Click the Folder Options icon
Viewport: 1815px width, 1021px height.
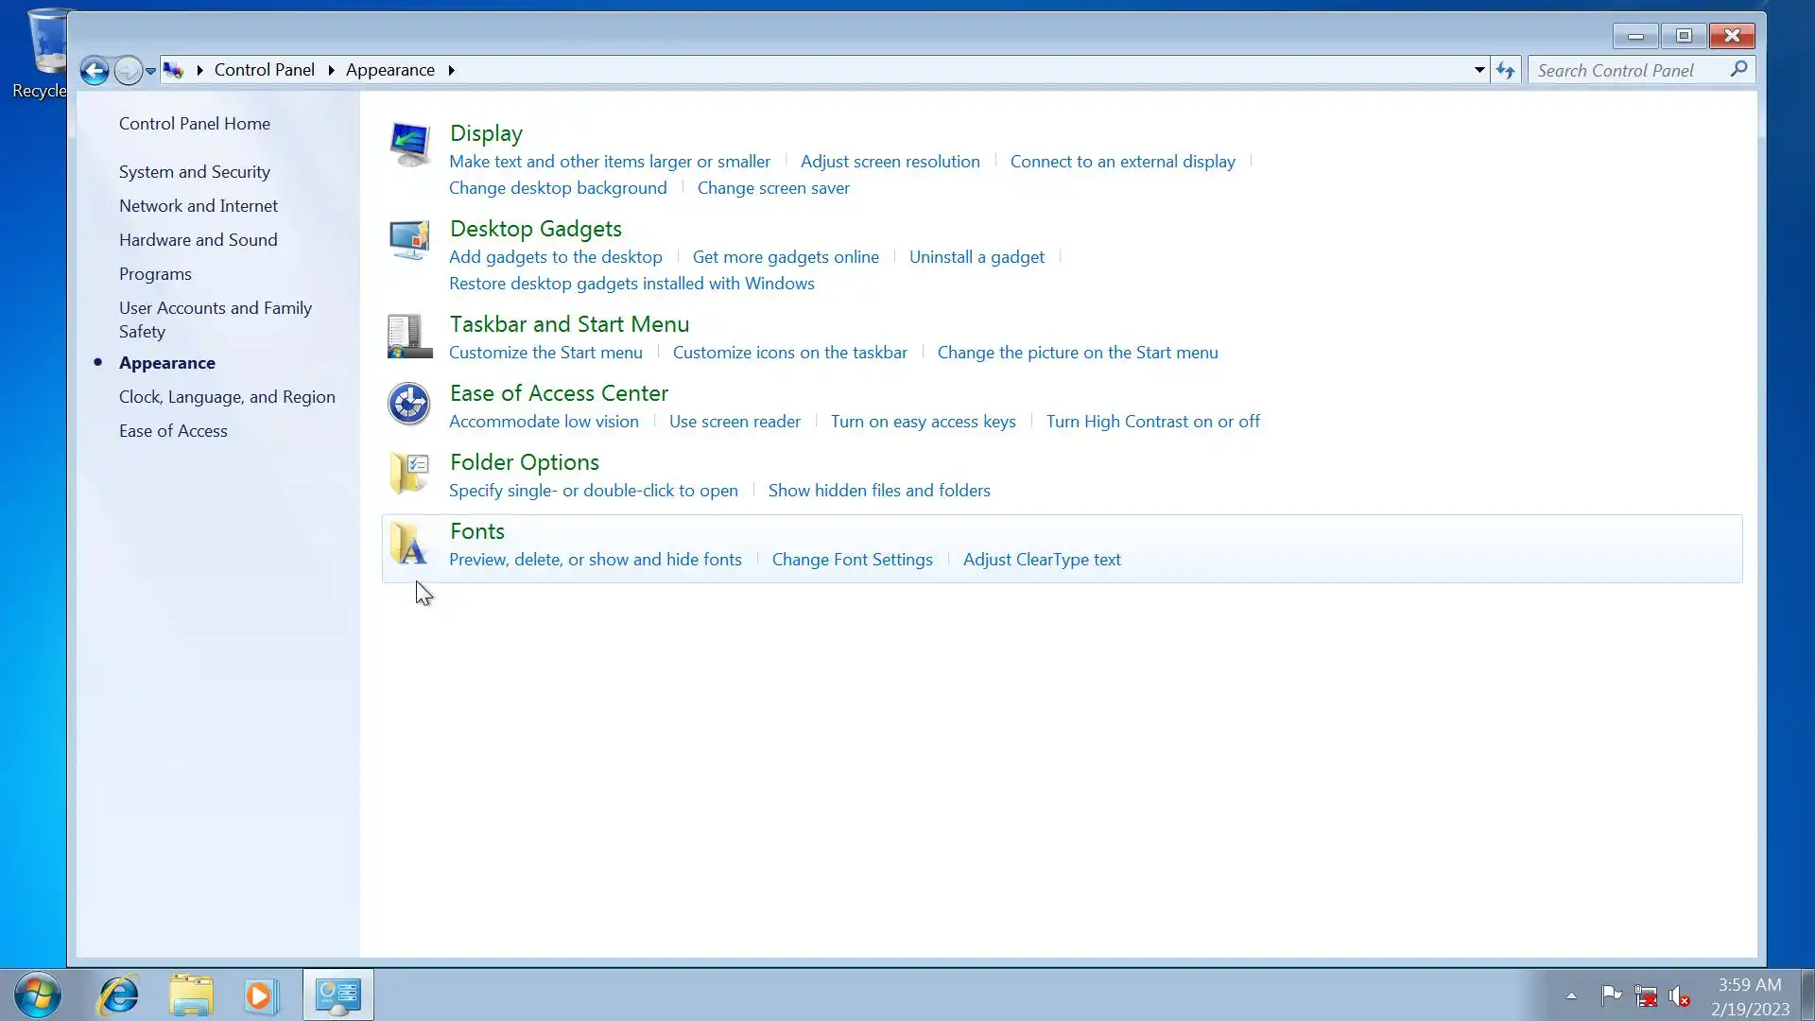[x=409, y=474]
